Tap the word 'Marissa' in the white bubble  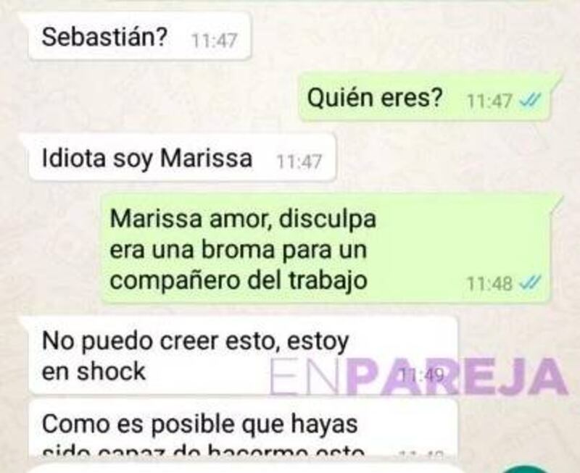click(206, 158)
